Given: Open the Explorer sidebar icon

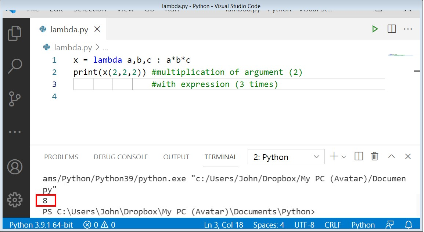Looking at the screenshot, I should click(15, 32).
